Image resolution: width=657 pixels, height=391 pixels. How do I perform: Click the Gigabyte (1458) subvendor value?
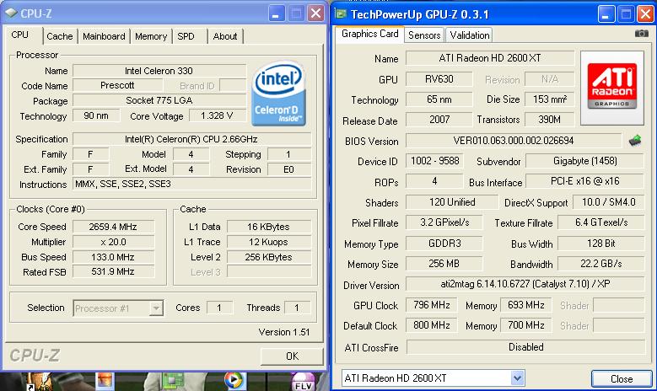coord(585,161)
